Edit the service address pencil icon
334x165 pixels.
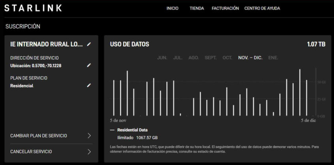click(x=89, y=65)
